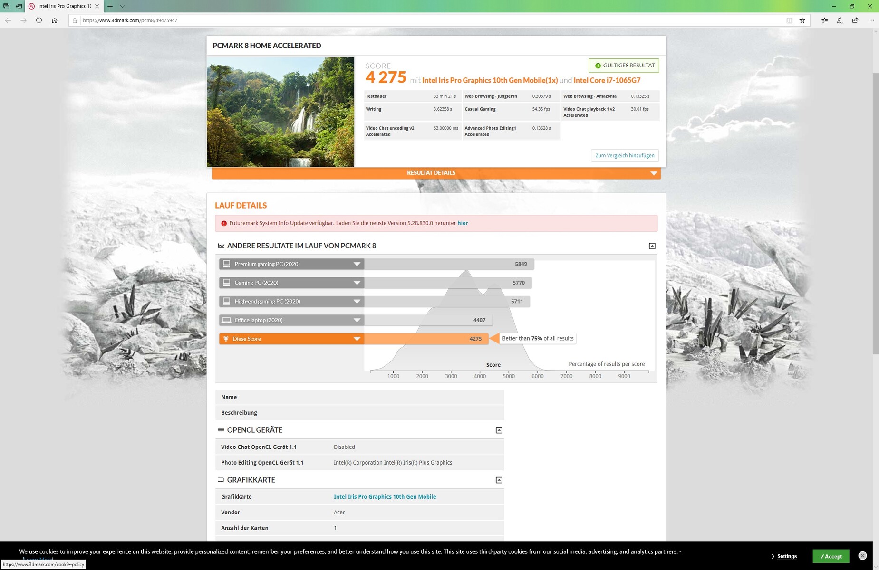The height and width of the screenshot is (570, 879).
Task: Click the waterfall benchmark thumbnail
Action: [x=280, y=112]
